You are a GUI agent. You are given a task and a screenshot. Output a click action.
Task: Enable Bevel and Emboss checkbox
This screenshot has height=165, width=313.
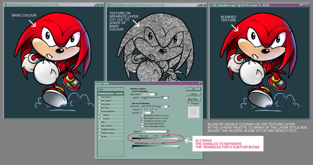[x=99, y=111]
